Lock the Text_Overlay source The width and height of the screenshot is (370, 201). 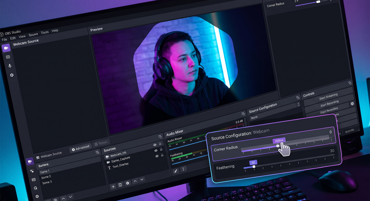162,155
